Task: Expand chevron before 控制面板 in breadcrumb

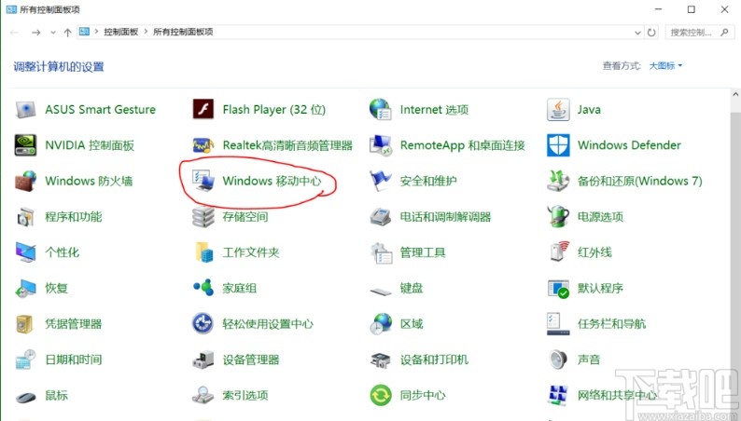Action: click(96, 32)
